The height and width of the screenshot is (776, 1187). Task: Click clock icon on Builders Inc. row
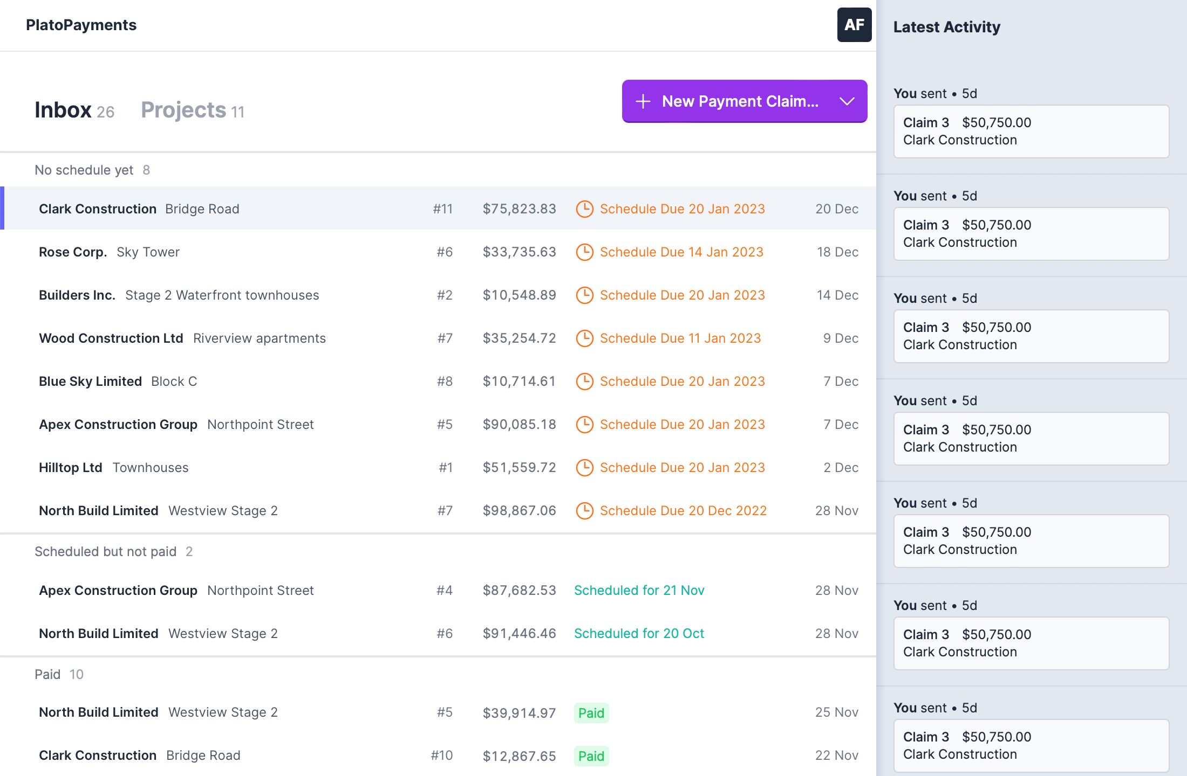pos(584,295)
